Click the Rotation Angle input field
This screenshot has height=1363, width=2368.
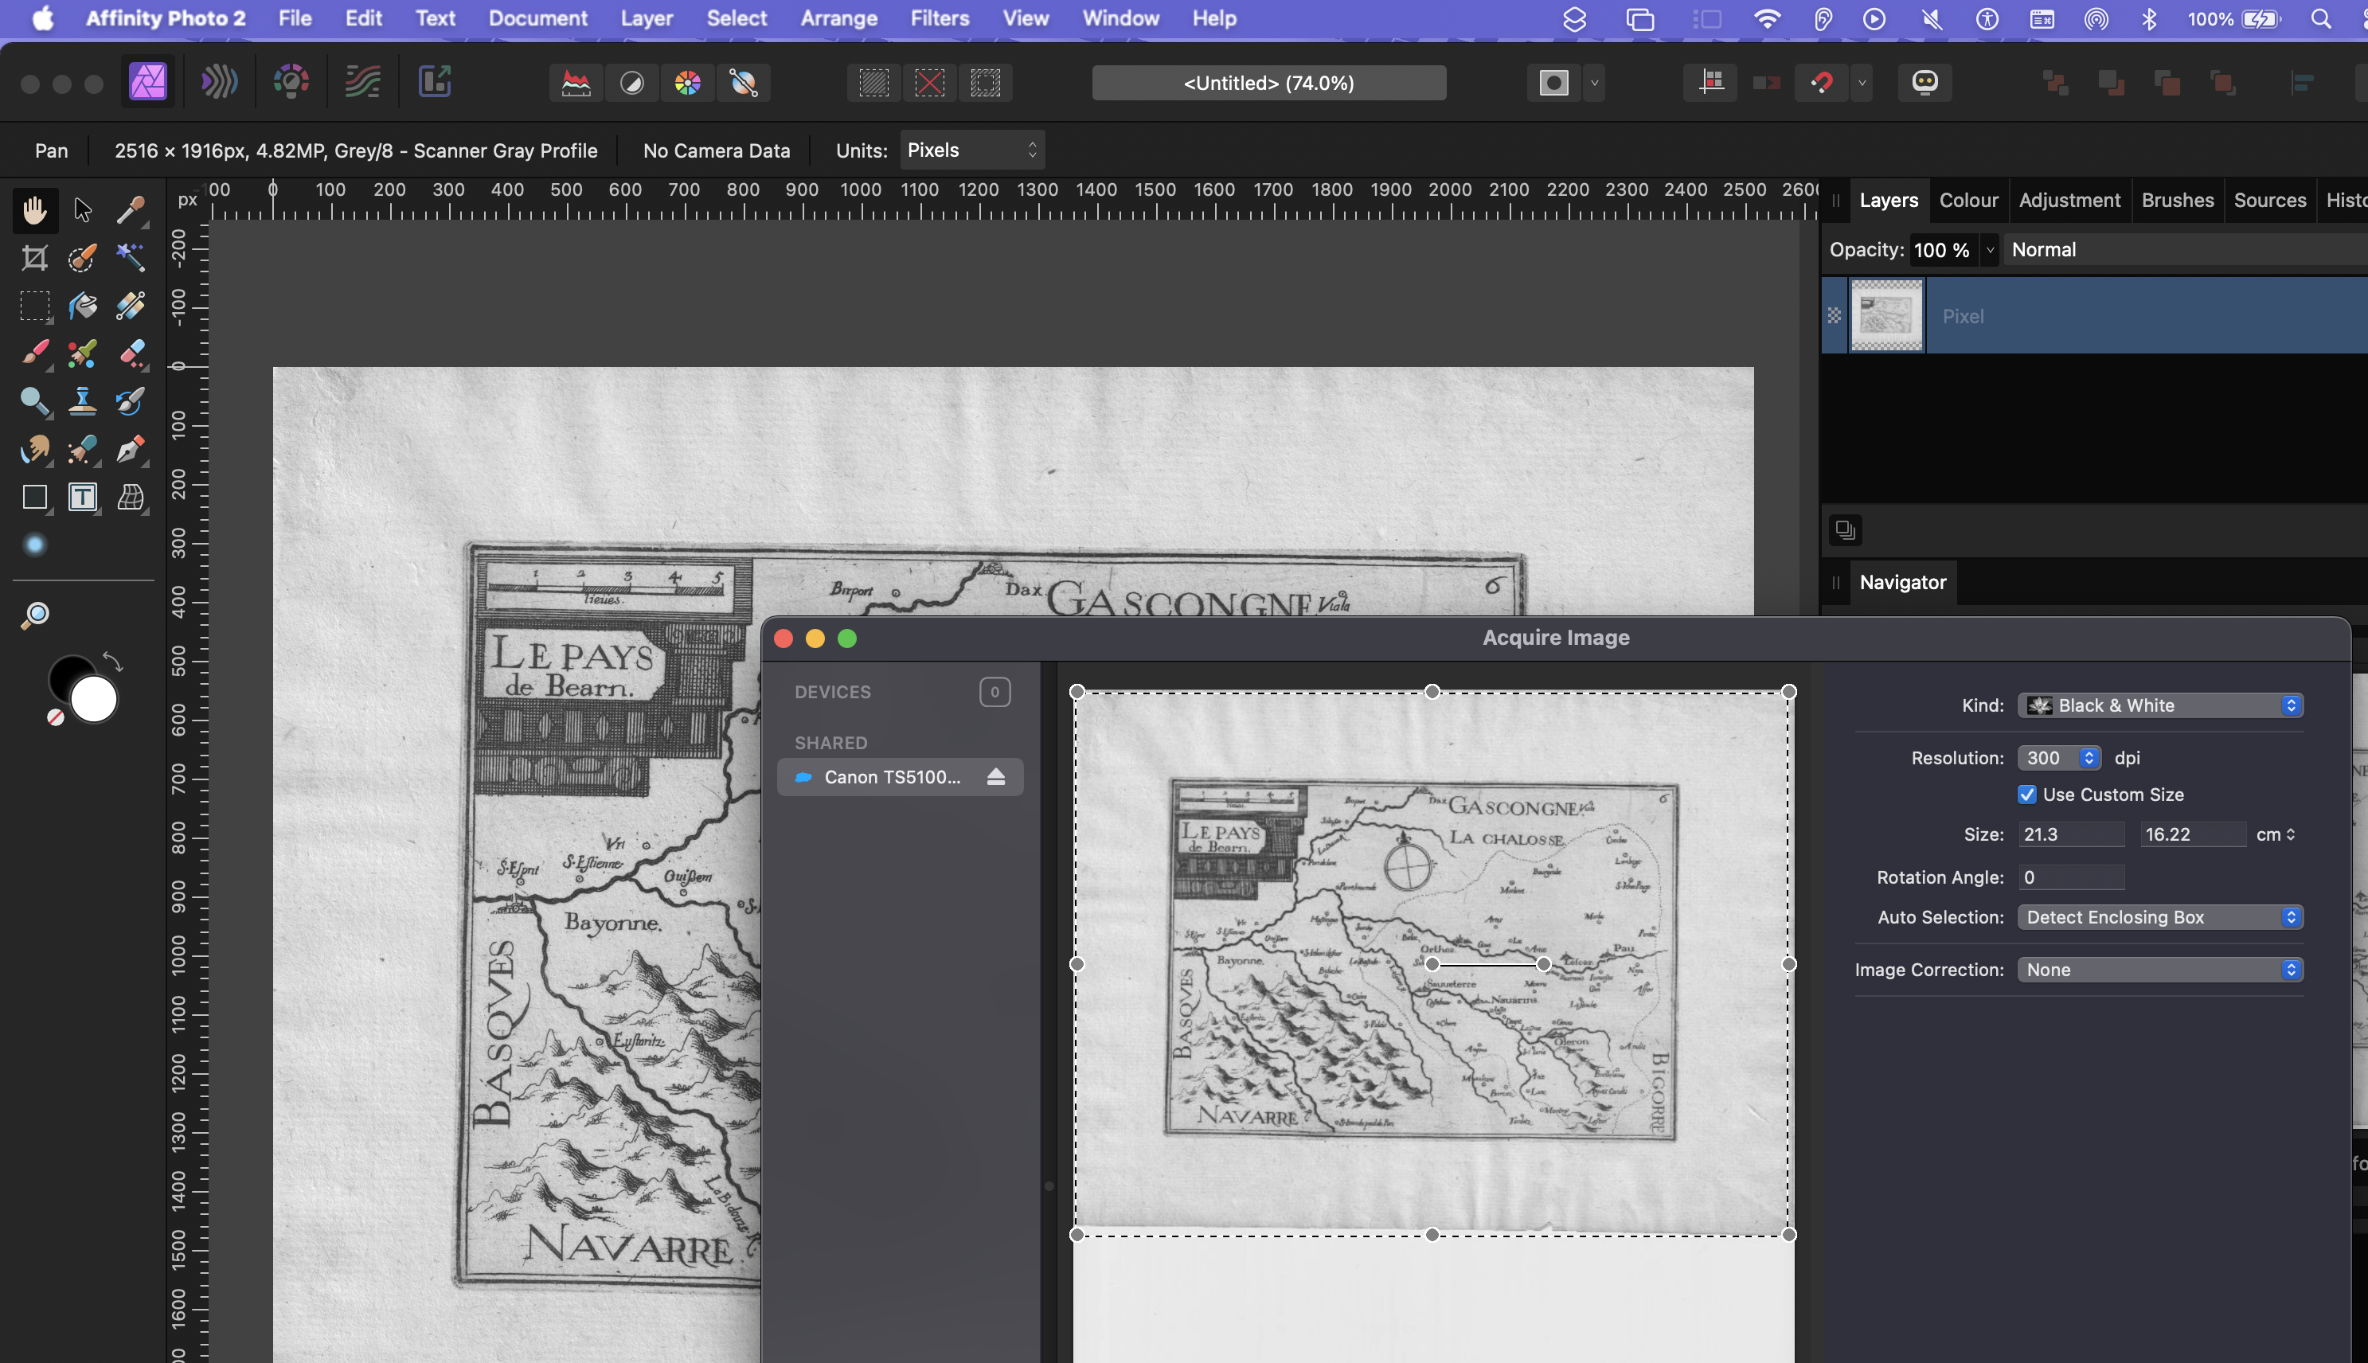pos(2071,877)
